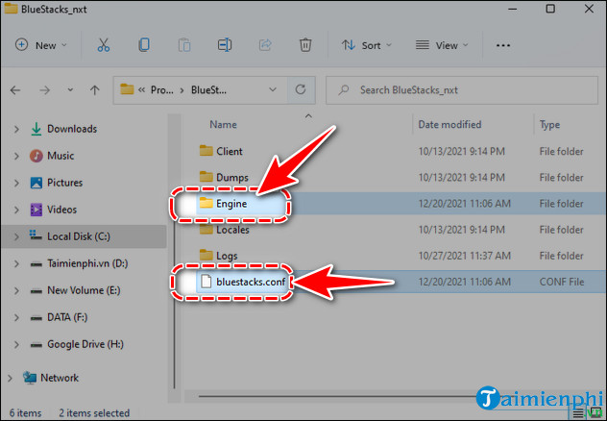
Task: Expand address bar history dropdown
Action: [x=273, y=89]
